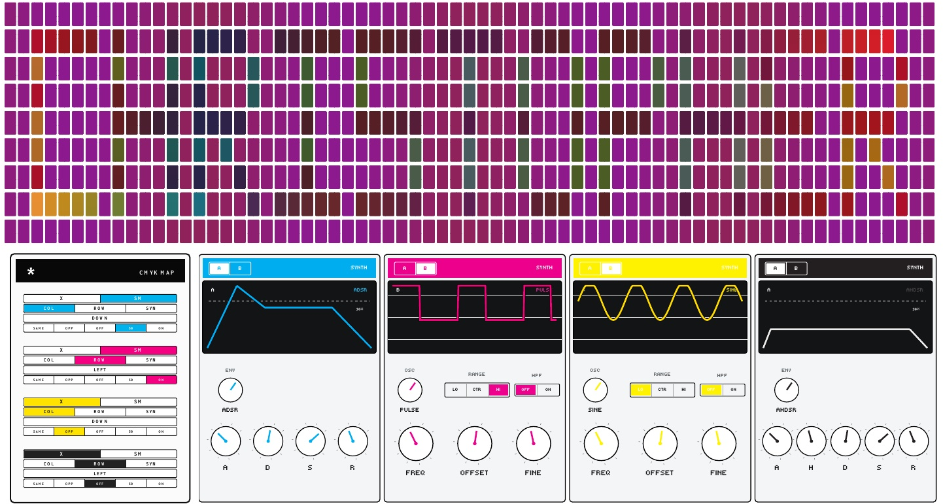Click DOWN direction button in cyan map group
The image size is (943, 504).
point(100,318)
